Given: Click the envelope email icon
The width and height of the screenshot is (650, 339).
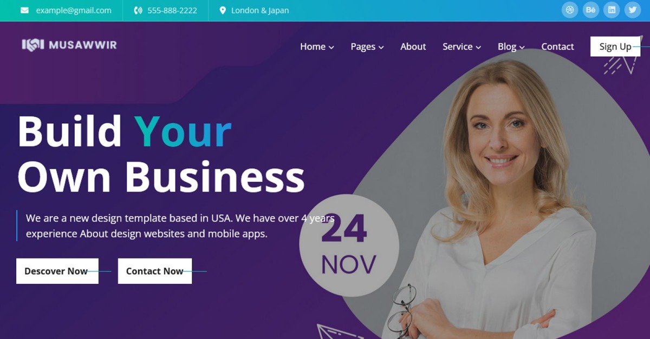Looking at the screenshot, I should click(24, 10).
